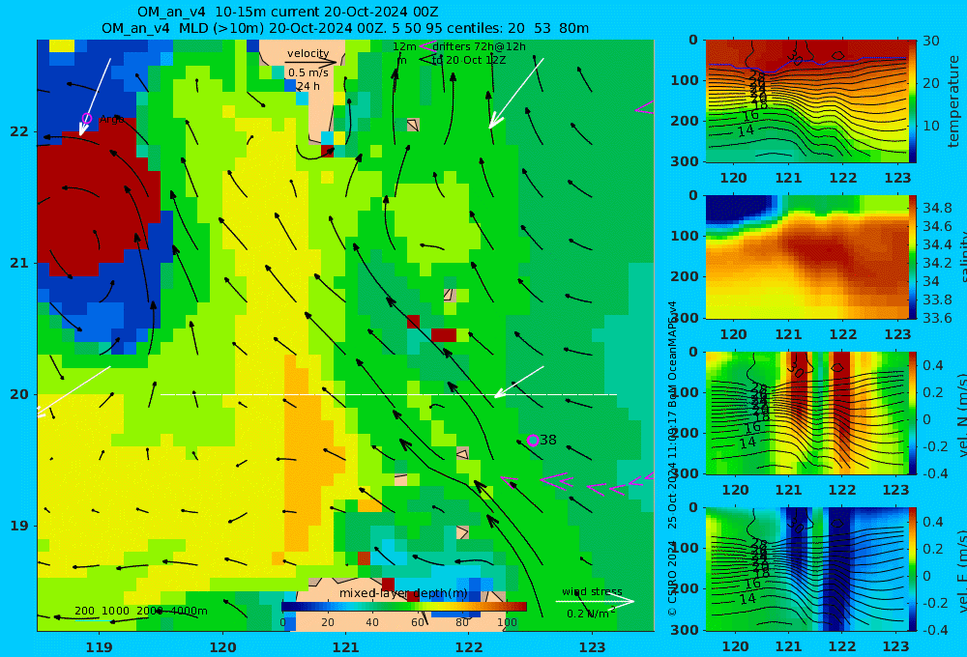The image size is (967, 657).
Task: Click the magenta drifter track arrows near 19.3N
Action: 576,484
